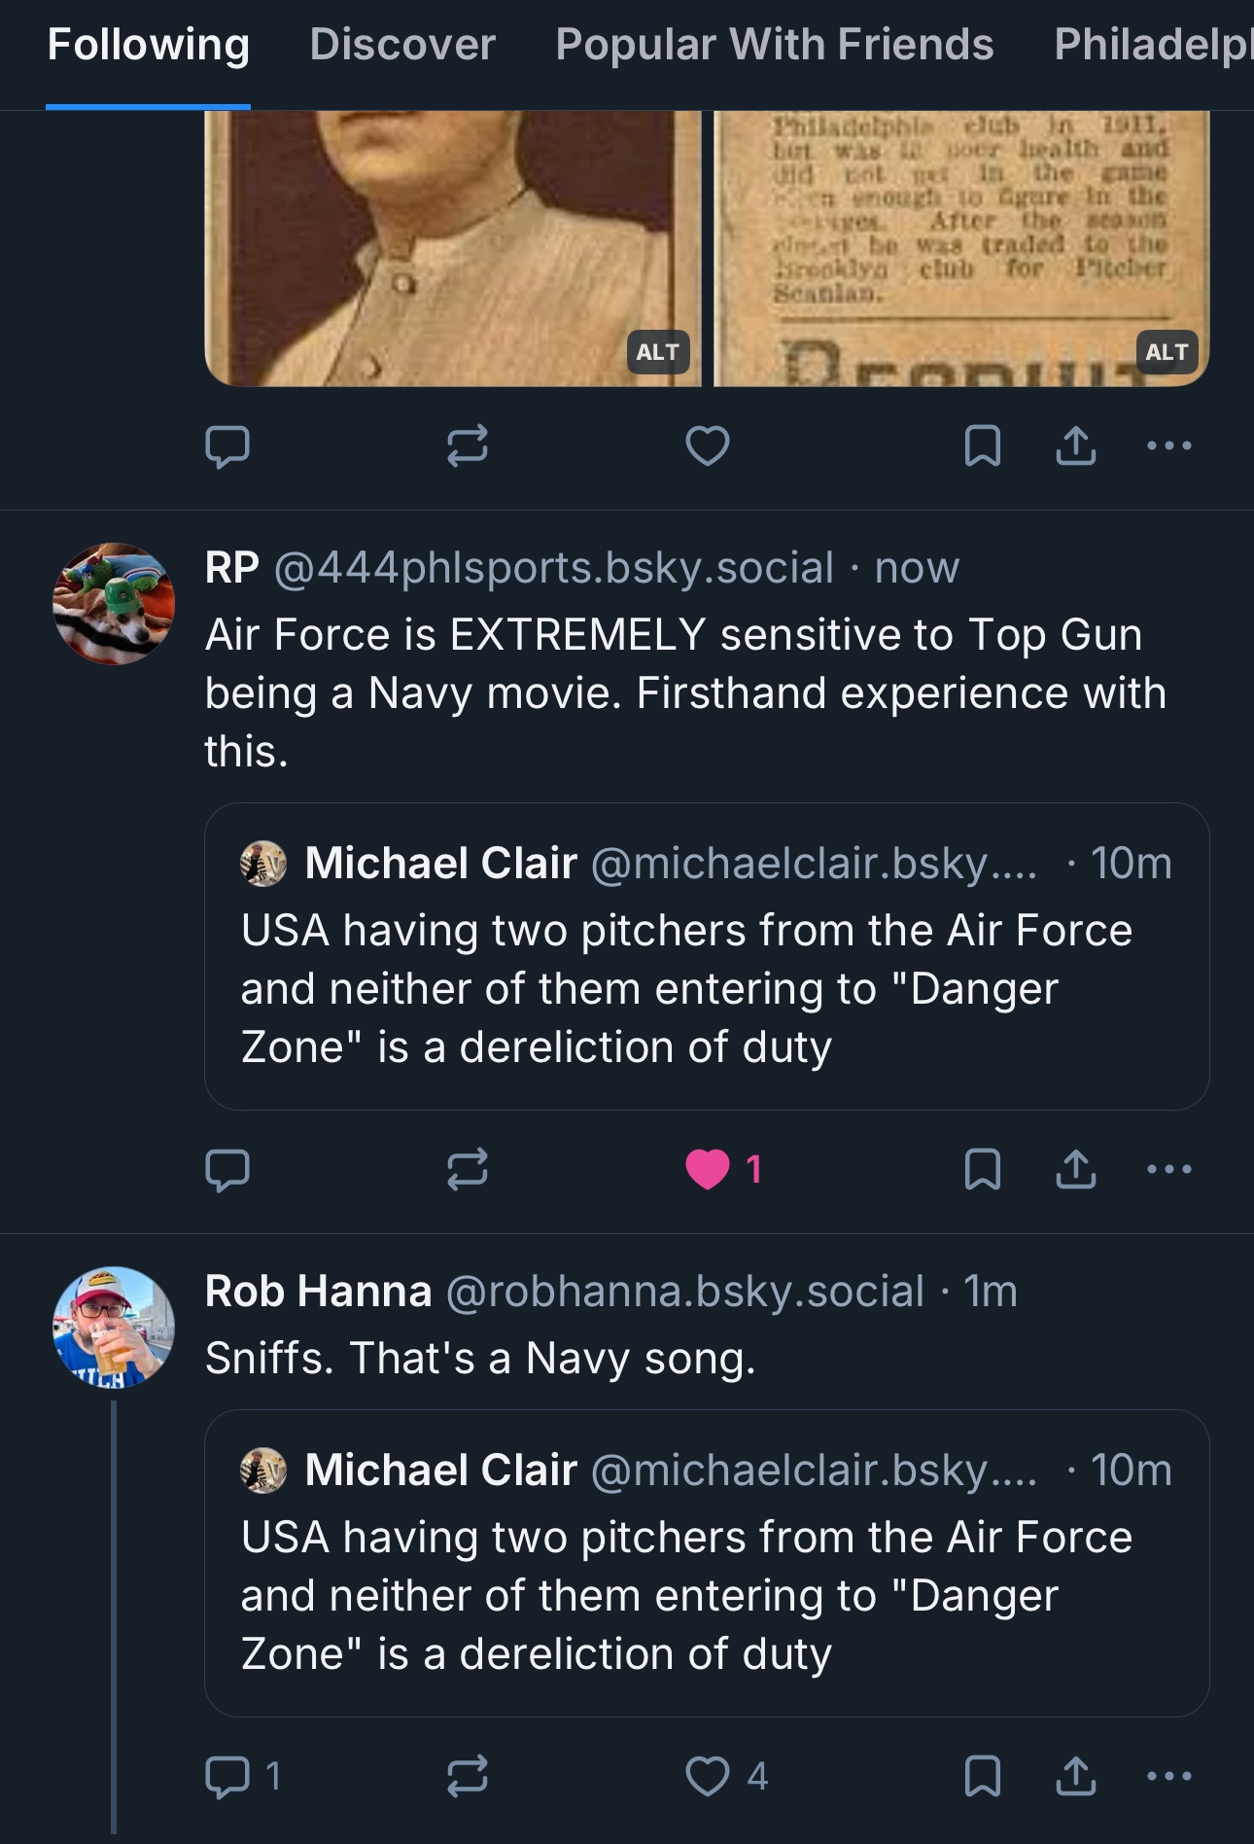Open @444phlsports.bsky.social profile handle
This screenshot has height=1844, width=1254.
point(553,568)
